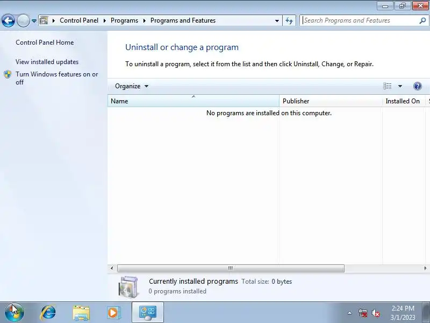The height and width of the screenshot is (323, 430).
Task: Select Programs and Features breadcrumb
Action: click(x=183, y=20)
